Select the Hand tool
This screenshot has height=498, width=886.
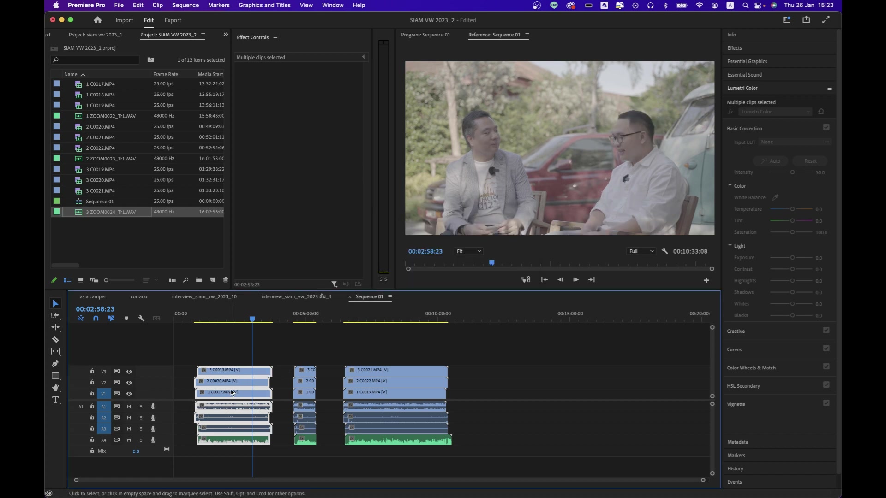[x=55, y=387]
